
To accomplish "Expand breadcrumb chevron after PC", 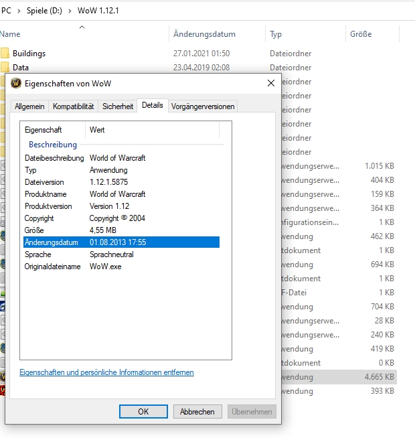I will click(x=19, y=11).
